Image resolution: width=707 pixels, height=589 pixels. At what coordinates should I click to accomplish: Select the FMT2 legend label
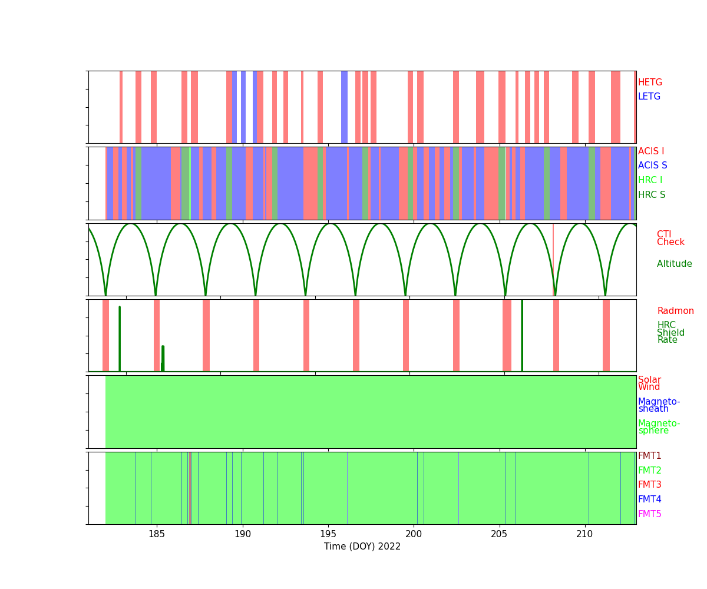(649, 471)
